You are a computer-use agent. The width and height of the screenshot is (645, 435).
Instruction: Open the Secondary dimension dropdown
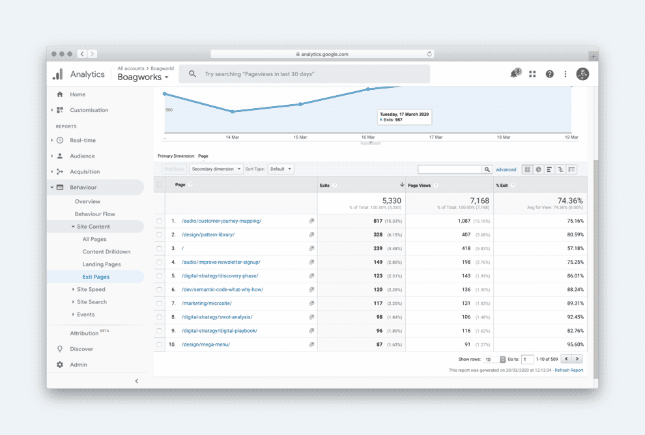216,169
